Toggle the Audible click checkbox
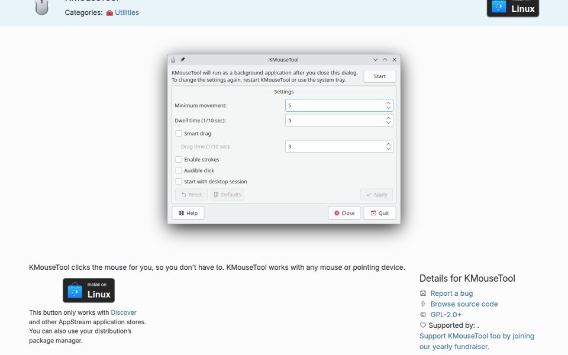Screen dimensions: 568x355 [x=179, y=170]
